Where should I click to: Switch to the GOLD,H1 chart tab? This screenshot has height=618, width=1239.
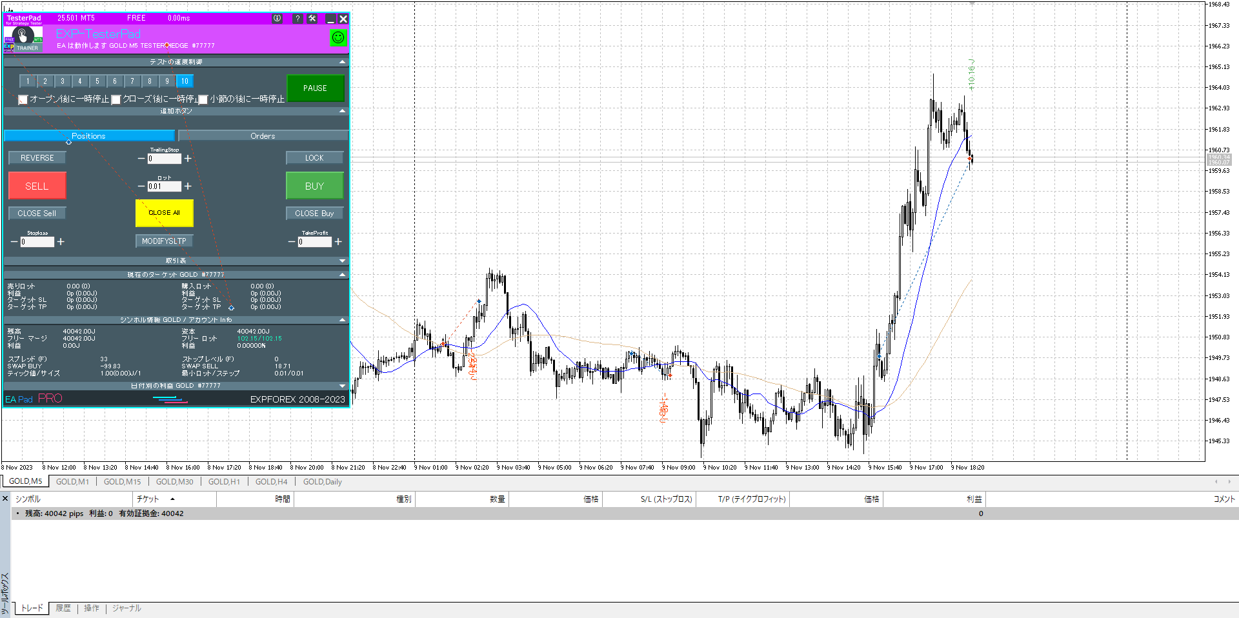pos(224,482)
